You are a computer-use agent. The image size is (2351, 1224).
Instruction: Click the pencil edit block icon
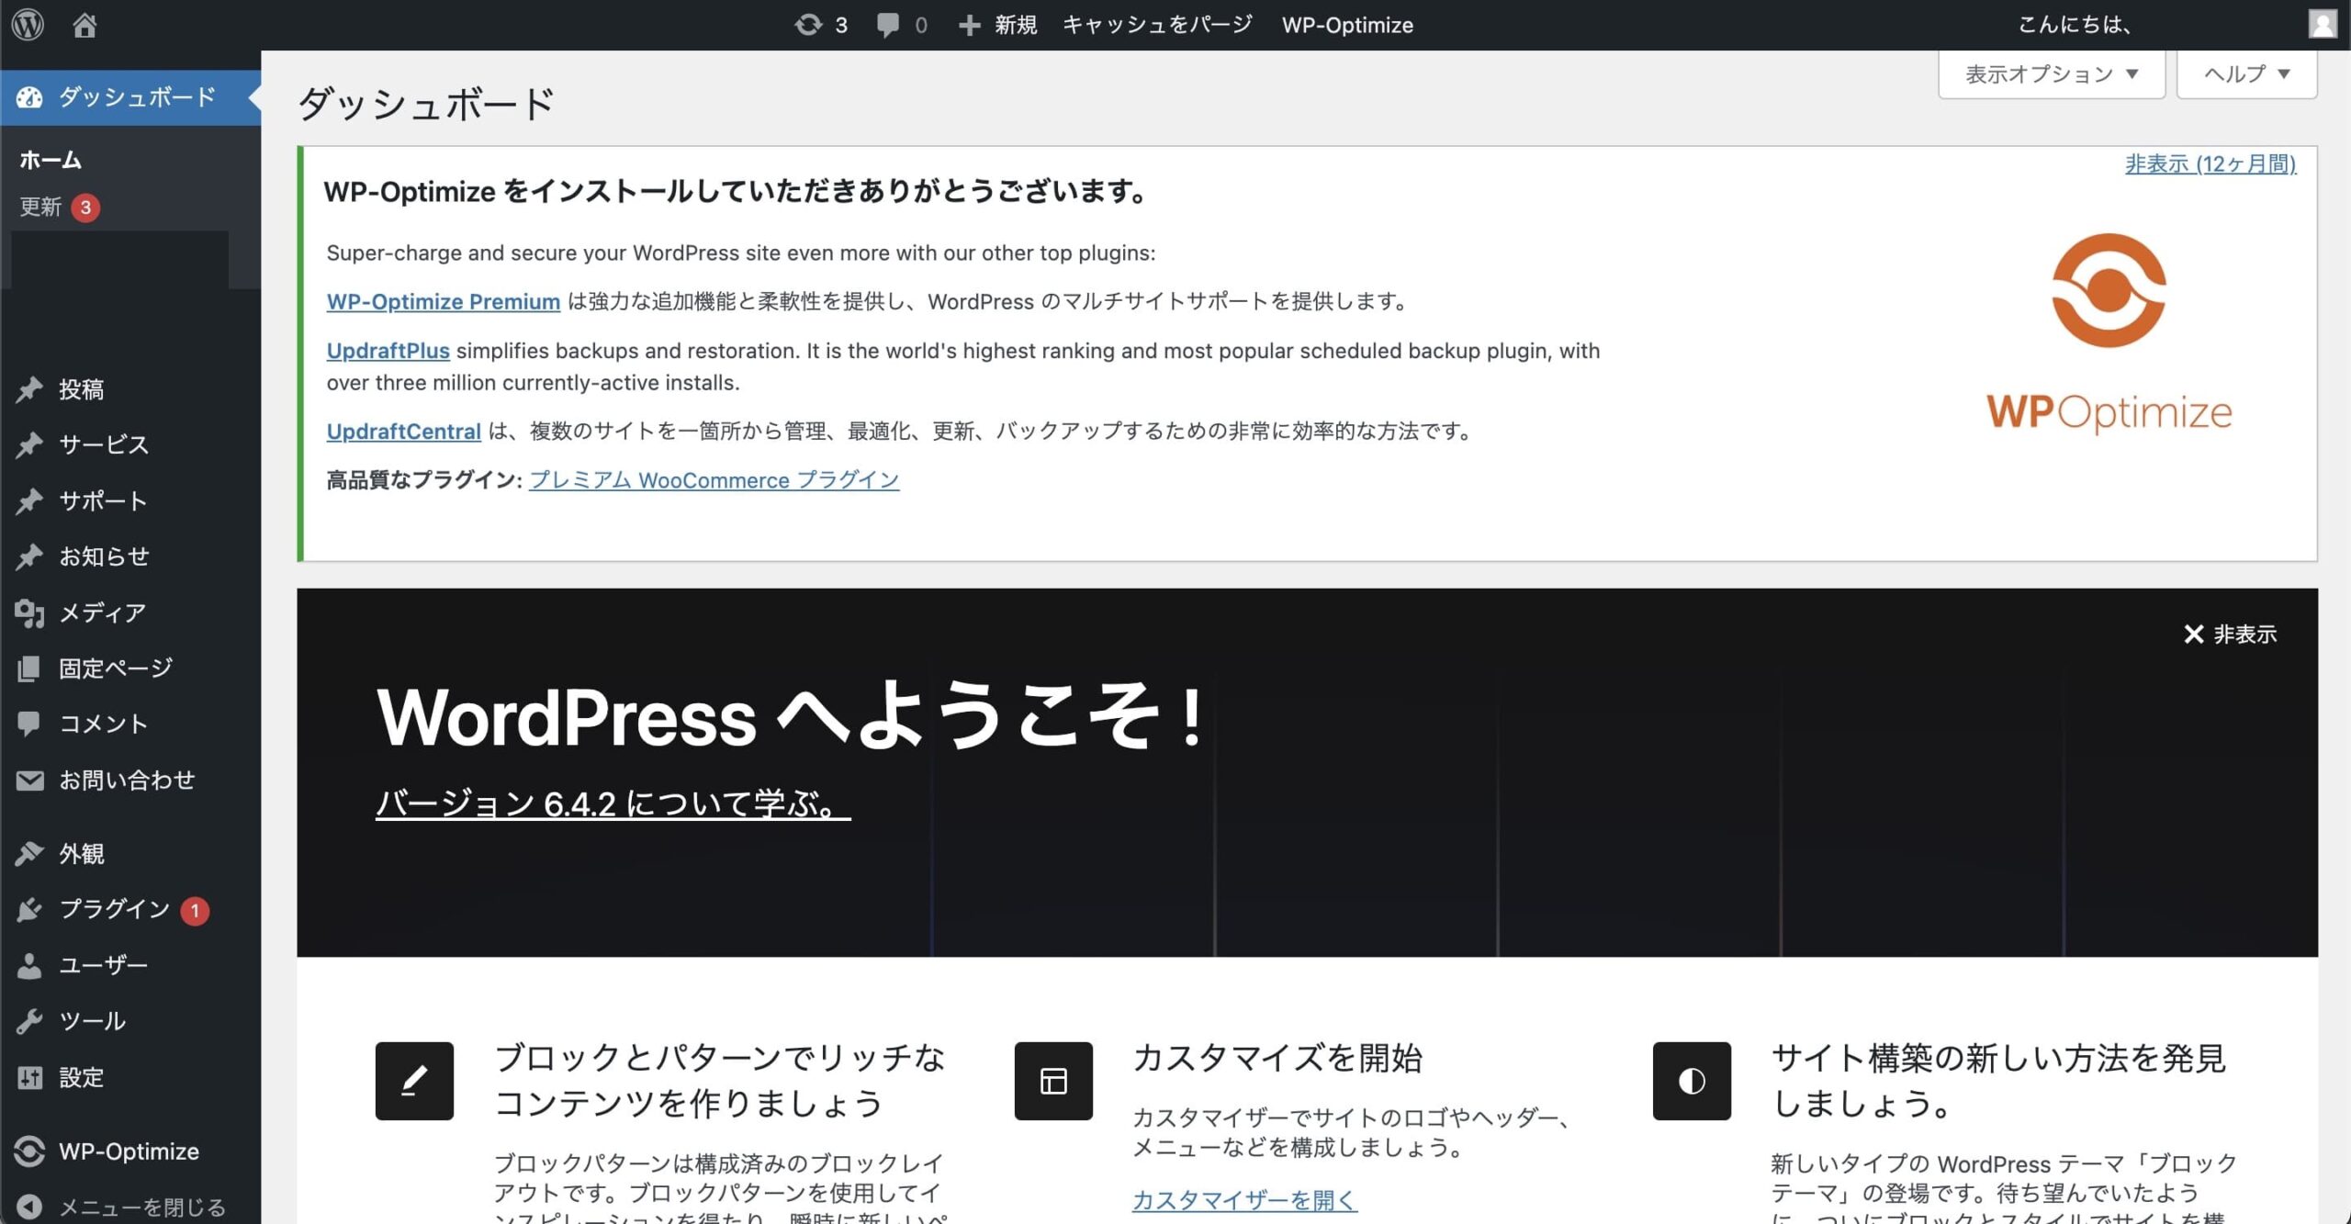tap(414, 1081)
